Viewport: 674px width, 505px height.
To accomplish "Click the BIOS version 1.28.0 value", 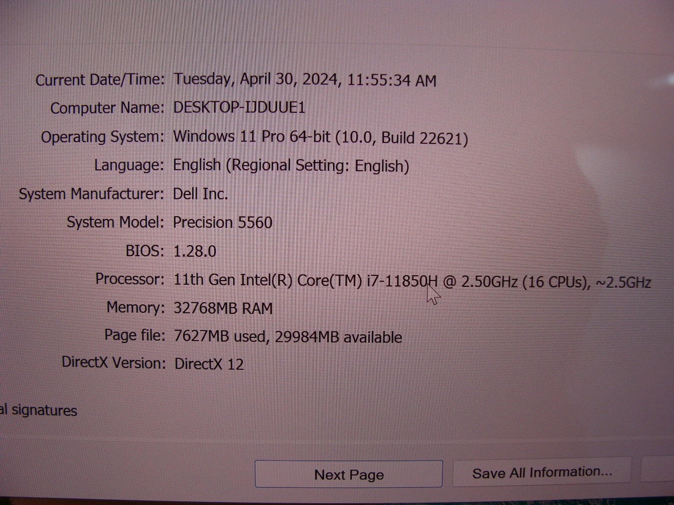I will pos(195,251).
